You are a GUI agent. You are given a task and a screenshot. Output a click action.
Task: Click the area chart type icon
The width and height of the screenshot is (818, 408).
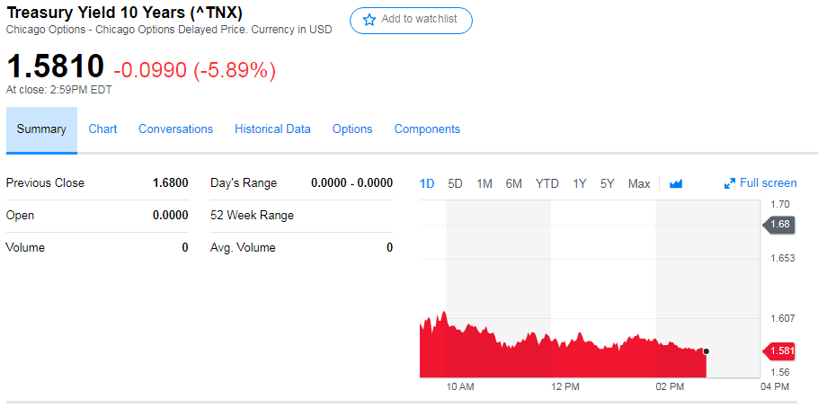pos(676,183)
